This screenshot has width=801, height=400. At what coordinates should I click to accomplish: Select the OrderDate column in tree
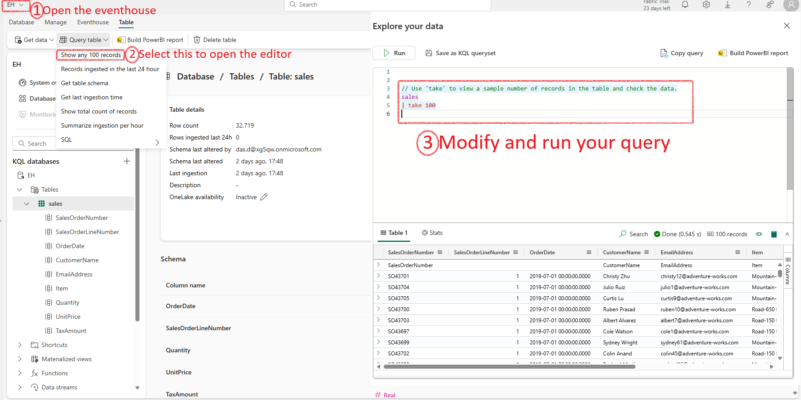tap(70, 246)
